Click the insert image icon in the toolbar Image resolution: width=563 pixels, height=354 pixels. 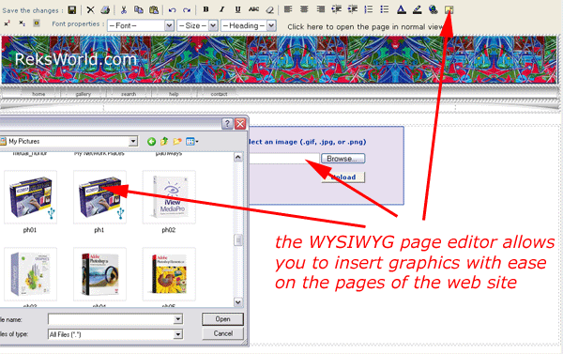pyautogui.click(x=449, y=9)
